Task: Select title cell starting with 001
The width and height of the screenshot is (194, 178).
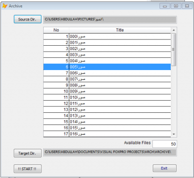Action: tap(120, 43)
